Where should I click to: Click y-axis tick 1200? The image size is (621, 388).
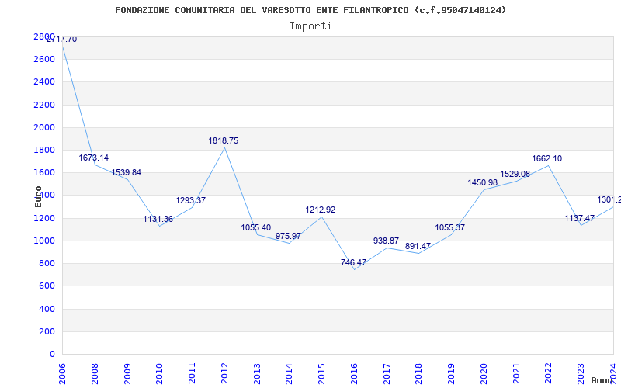tap(44, 218)
